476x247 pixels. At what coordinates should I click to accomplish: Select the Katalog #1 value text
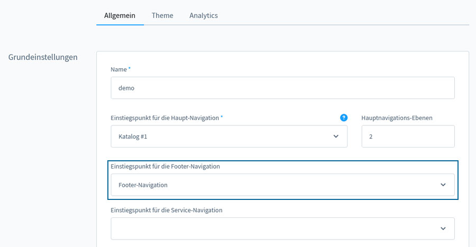click(133, 136)
